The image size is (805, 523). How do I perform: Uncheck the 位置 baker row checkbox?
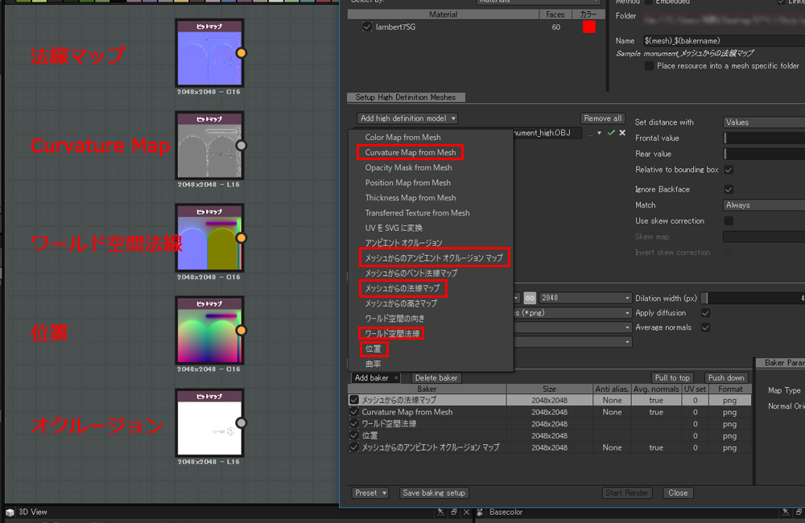click(353, 435)
